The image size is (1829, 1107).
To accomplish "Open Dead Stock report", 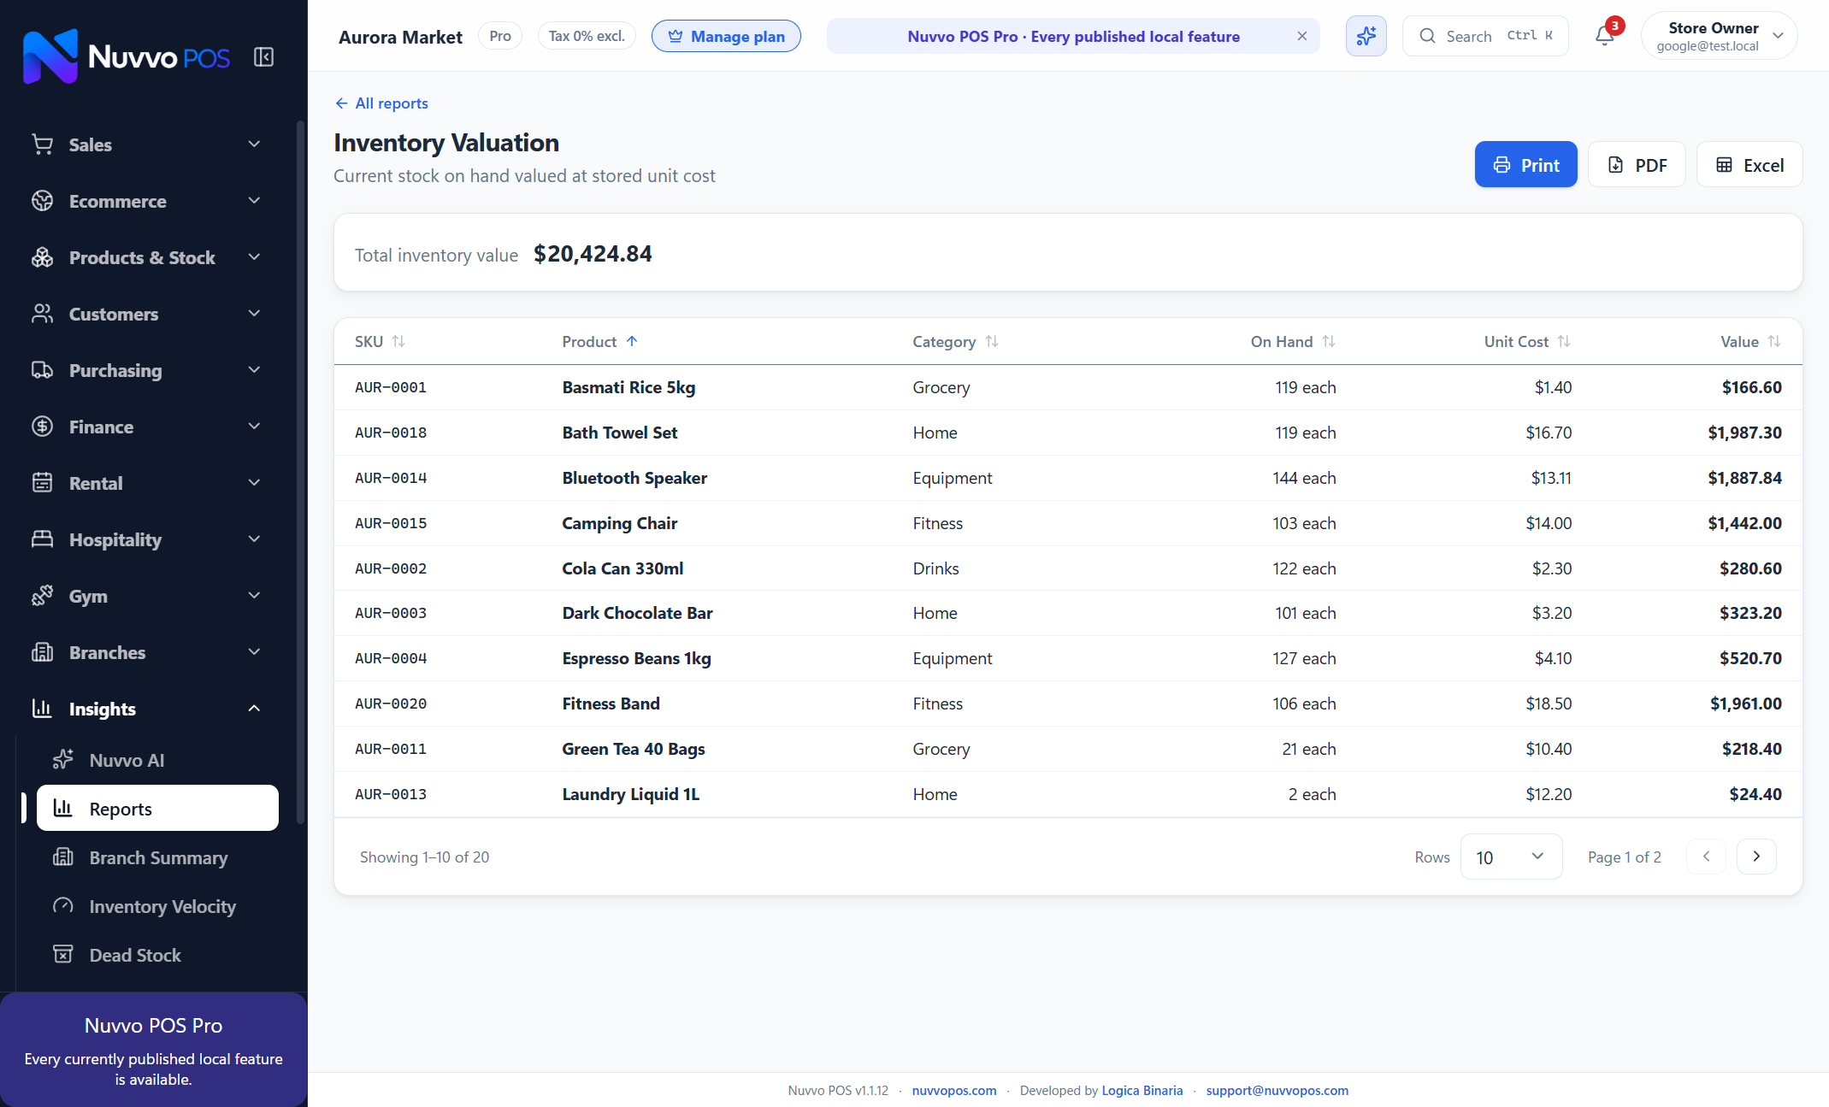I will [x=157, y=955].
